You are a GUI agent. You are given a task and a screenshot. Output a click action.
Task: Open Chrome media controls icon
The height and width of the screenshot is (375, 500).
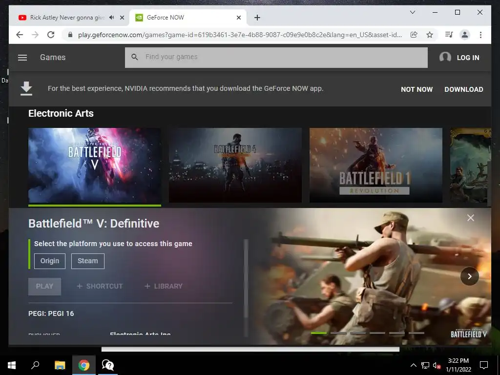point(449,35)
